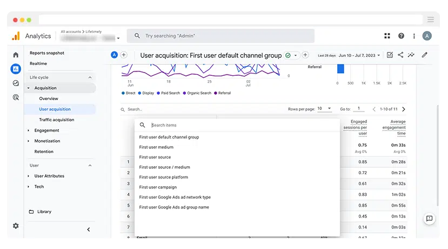Open Admin settings gear icon
Screen dimensions: 448x249
[x=16, y=226]
